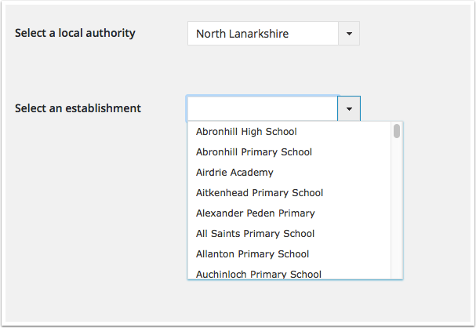476x328 pixels.
Task: Click blank panel area left of establishment list
Action: [x=94, y=204]
